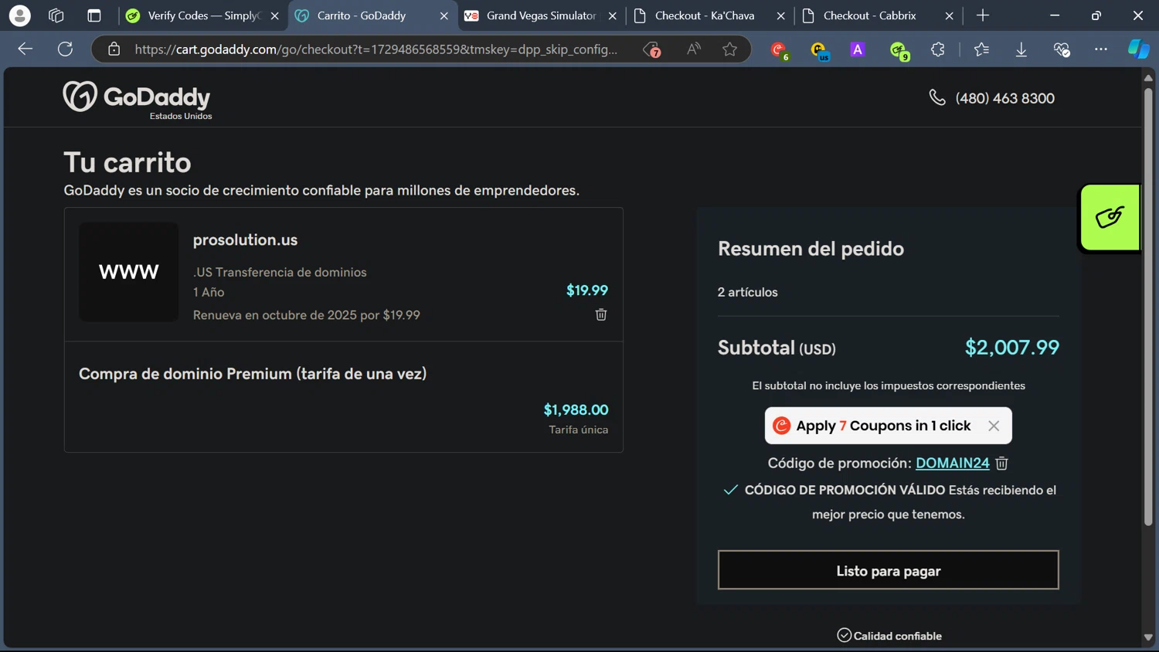Enable Read Aloud from the address bar

pos(694,49)
